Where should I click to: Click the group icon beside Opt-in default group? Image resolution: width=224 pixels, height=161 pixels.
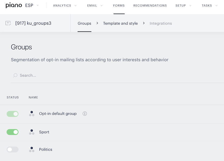click(32, 114)
